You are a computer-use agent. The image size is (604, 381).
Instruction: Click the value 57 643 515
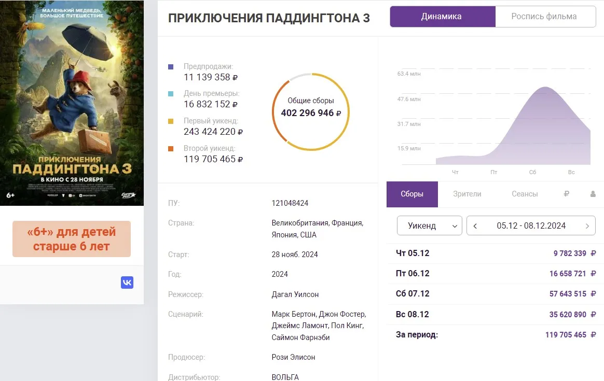pyautogui.click(x=568, y=294)
